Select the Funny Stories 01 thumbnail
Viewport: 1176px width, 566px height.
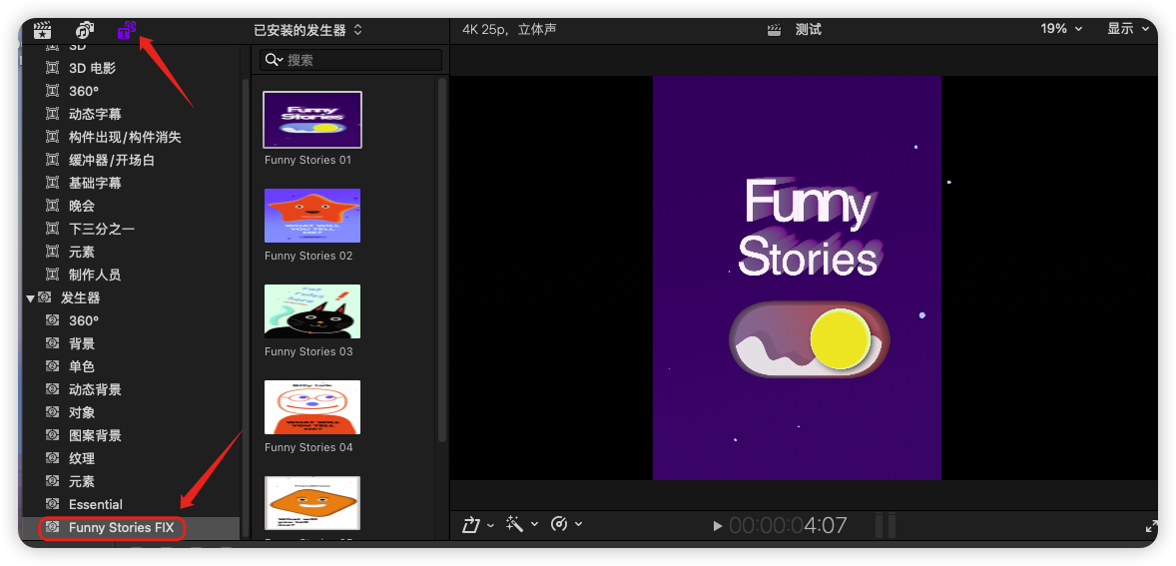coord(312,120)
